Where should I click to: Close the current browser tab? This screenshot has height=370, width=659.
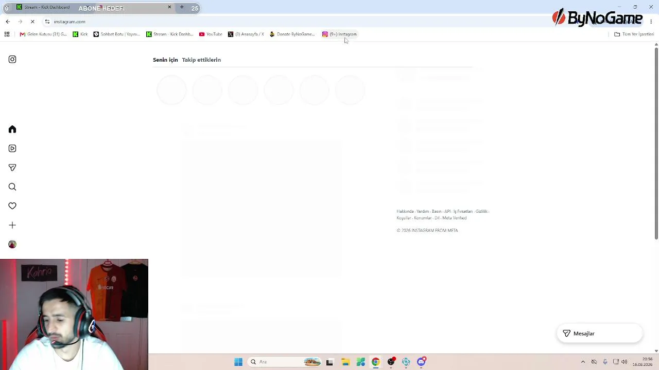pyautogui.click(x=169, y=7)
